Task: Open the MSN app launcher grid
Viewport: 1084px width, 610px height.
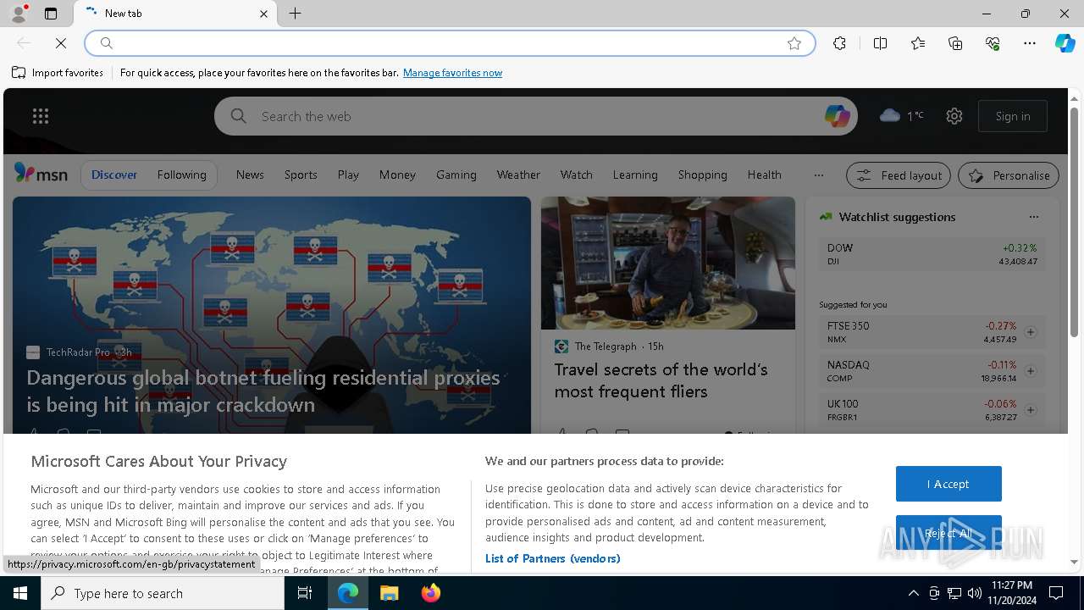Action: tap(41, 116)
